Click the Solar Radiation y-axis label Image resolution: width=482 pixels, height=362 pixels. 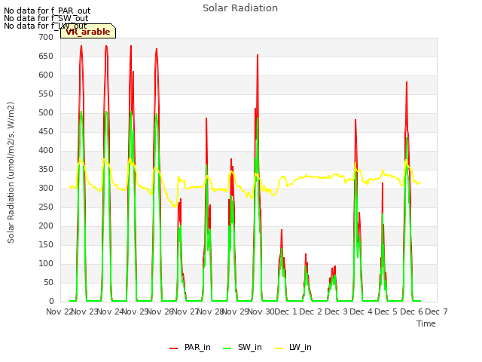point(11,173)
